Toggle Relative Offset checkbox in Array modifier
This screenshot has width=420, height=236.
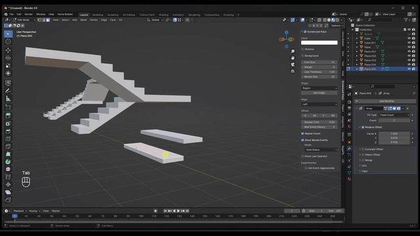pyautogui.click(x=363, y=127)
